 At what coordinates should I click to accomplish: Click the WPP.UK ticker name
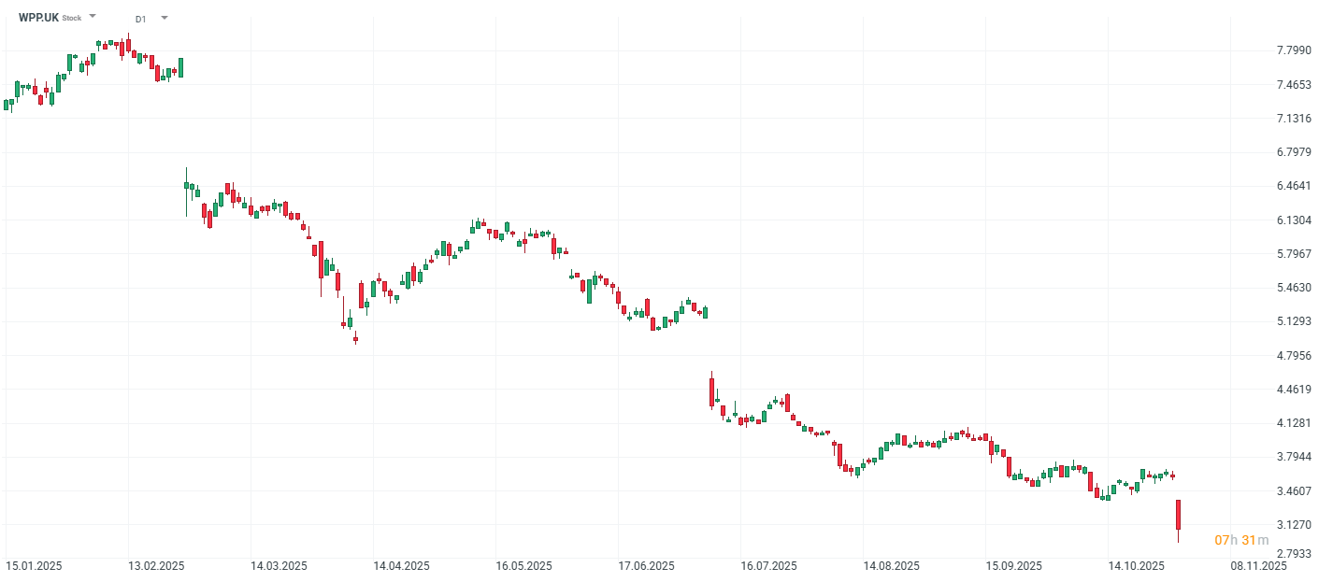(x=38, y=18)
